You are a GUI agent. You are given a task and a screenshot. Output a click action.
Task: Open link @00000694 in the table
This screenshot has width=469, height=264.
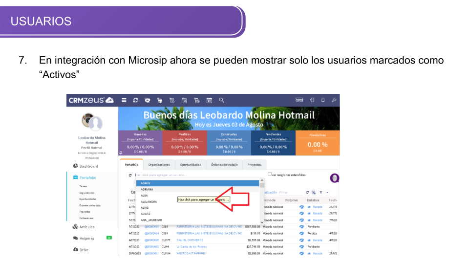[151, 234]
